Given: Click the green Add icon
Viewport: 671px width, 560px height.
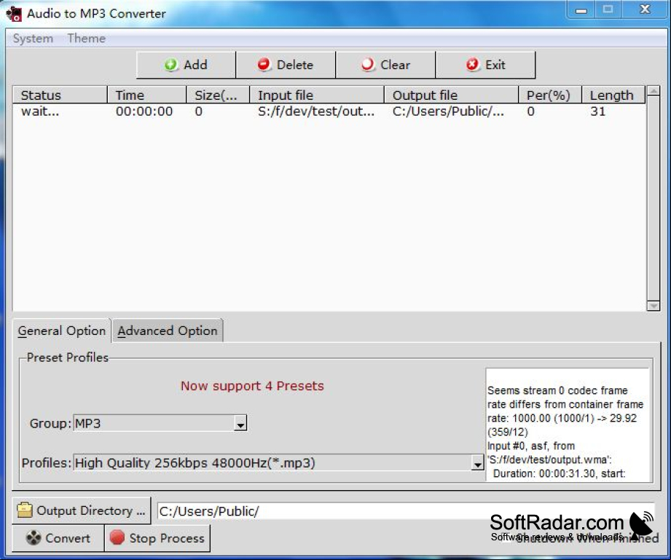Looking at the screenshot, I should (170, 65).
